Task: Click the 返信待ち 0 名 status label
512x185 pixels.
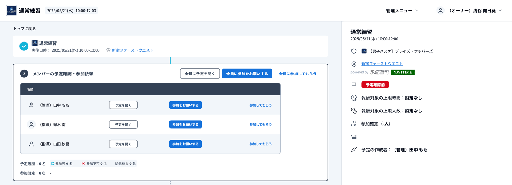Action: 125,164
